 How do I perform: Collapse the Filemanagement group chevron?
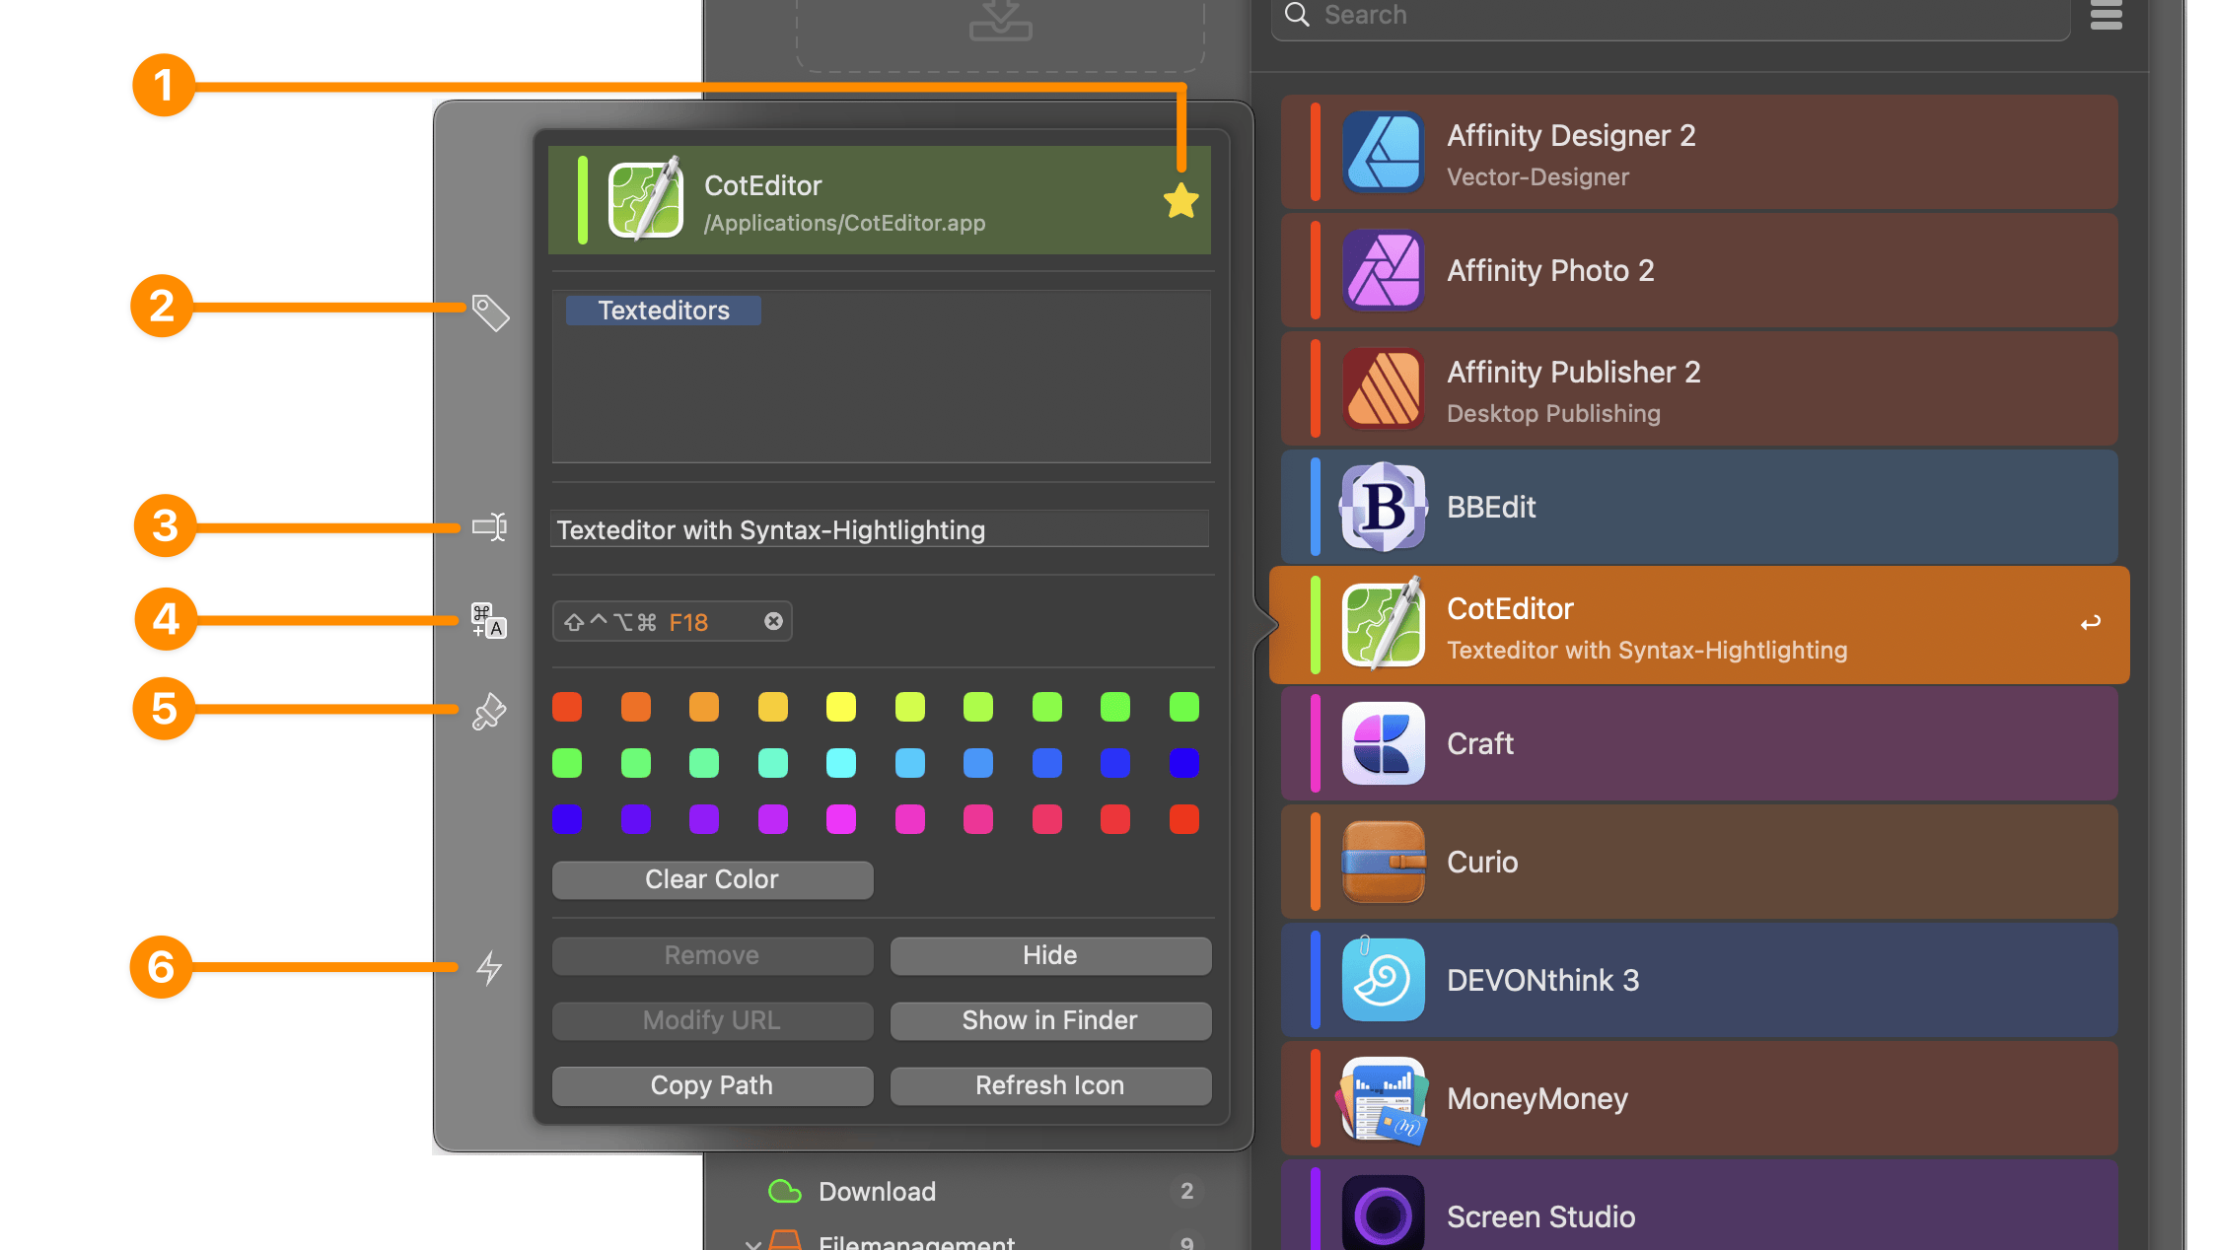[753, 1243]
